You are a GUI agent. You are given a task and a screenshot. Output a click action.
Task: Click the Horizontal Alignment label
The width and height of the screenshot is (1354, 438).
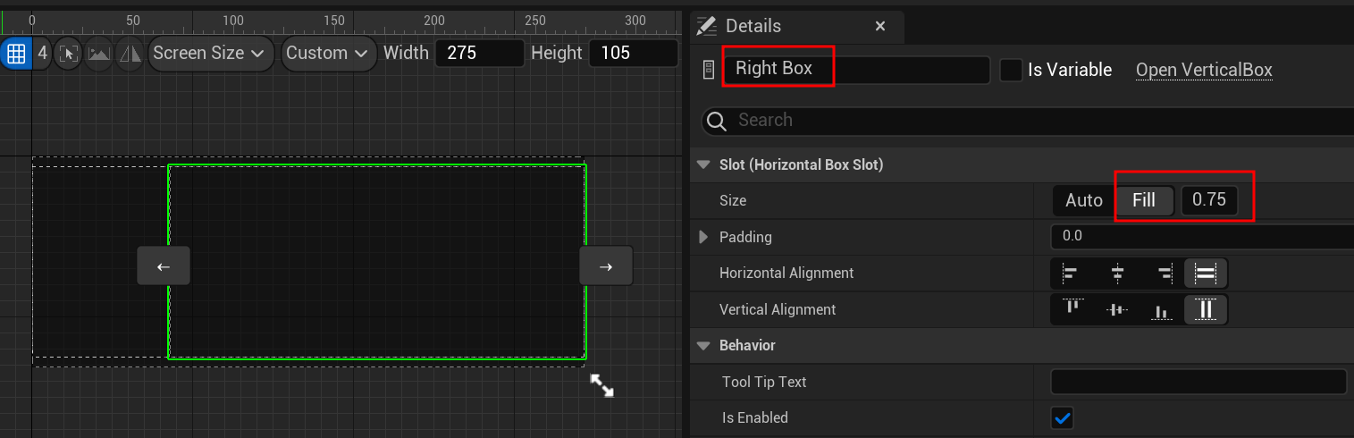[786, 273]
